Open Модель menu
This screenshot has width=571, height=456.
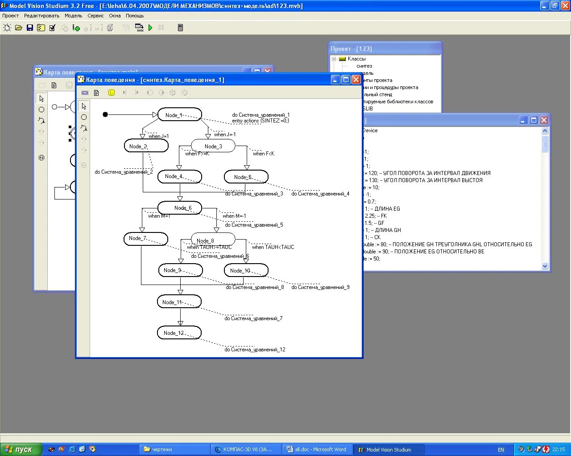pyautogui.click(x=73, y=16)
